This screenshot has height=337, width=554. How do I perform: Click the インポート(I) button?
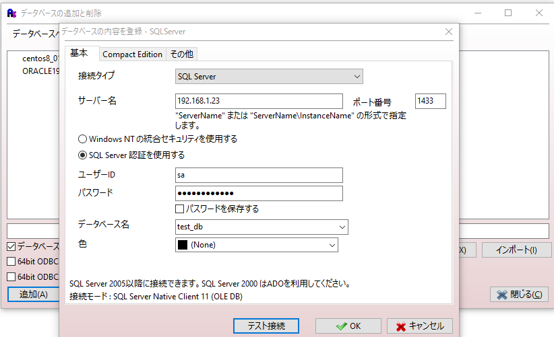(x=516, y=250)
